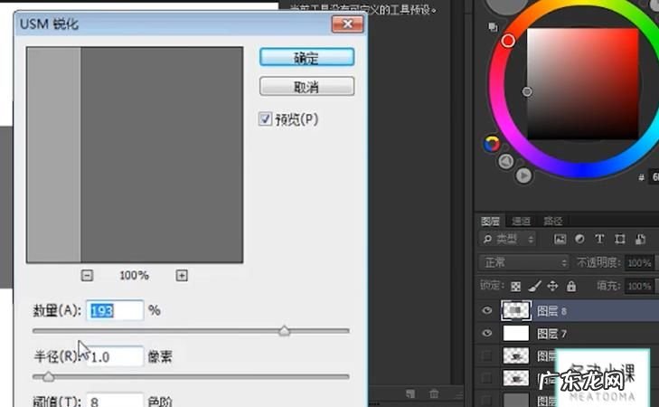Hide 图层 8 using eye icon
Image resolution: width=659 pixels, height=407 pixels.
click(487, 310)
